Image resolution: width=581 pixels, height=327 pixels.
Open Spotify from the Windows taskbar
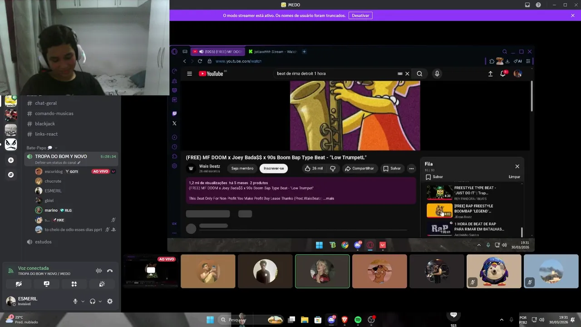coord(358,320)
